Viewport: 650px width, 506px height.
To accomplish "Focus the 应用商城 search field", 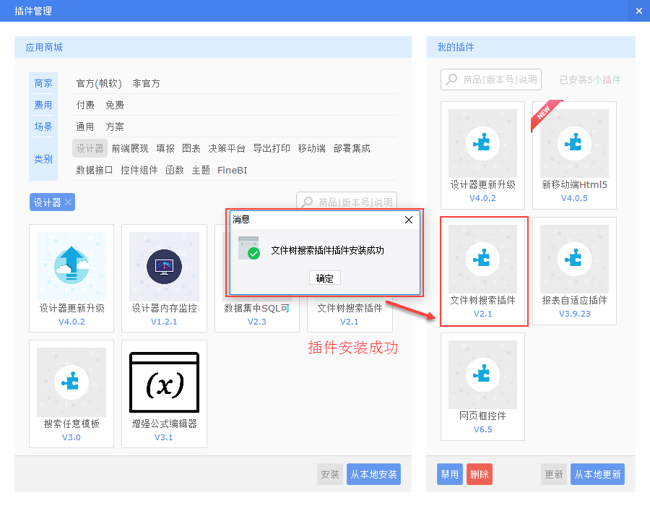I will tap(347, 201).
